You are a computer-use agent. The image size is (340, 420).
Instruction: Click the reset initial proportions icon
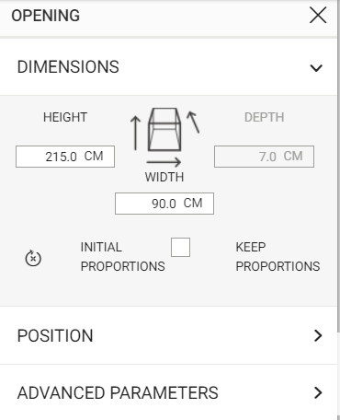[x=33, y=258]
